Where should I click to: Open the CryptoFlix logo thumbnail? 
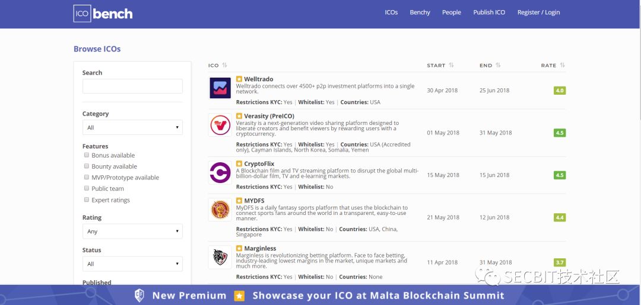pyautogui.click(x=220, y=172)
